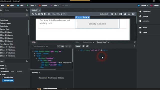Image resolution: width=160 pixels, height=90 pixels.
Task: Expand the head node in HTML tree
Action: (35, 54)
